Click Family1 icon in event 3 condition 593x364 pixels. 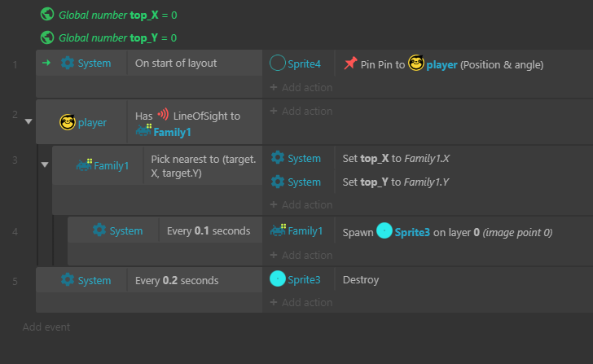pyautogui.click(x=84, y=164)
